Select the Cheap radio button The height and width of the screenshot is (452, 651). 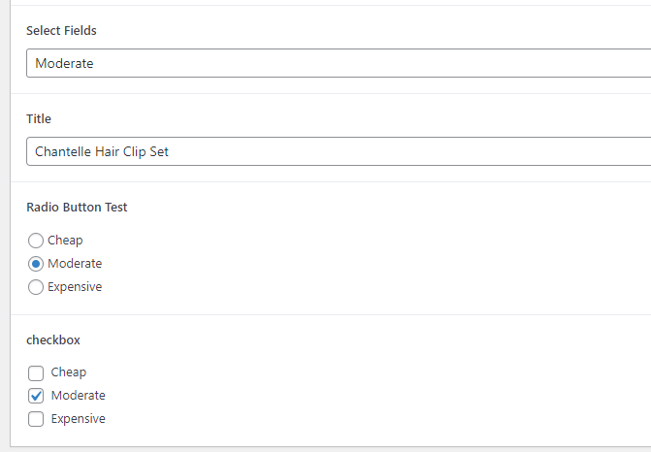pyautogui.click(x=36, y=241)
